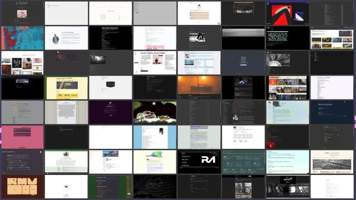Open the green-bordered page with round avatar
Screen dimensions: 356x200
[66, 162]
